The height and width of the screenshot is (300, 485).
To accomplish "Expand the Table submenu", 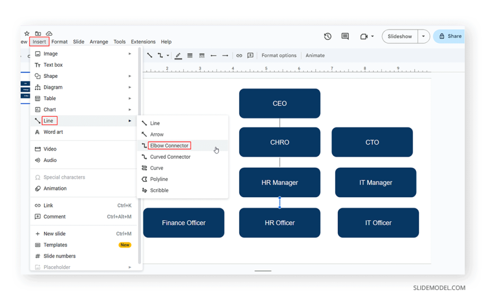I will pyautogui.click(x=84, y=99).
